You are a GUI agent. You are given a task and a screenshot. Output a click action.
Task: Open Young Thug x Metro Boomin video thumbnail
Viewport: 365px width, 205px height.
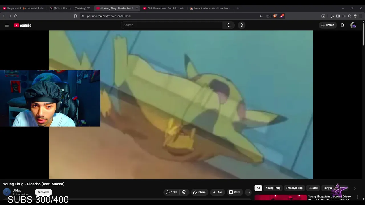[x=281, y=198]
